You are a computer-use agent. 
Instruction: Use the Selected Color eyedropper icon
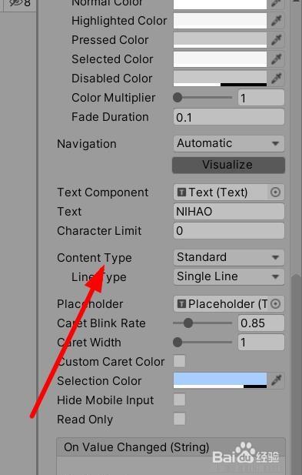coord(277,59)
